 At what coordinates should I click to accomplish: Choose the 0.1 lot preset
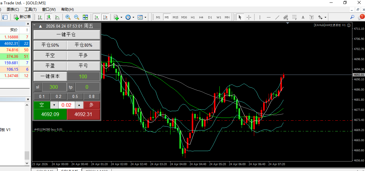pyautogui.click(x=42, y=97)
